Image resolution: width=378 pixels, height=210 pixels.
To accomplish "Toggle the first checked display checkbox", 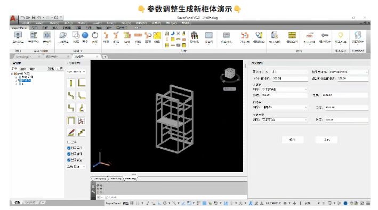I will (69, 148).
